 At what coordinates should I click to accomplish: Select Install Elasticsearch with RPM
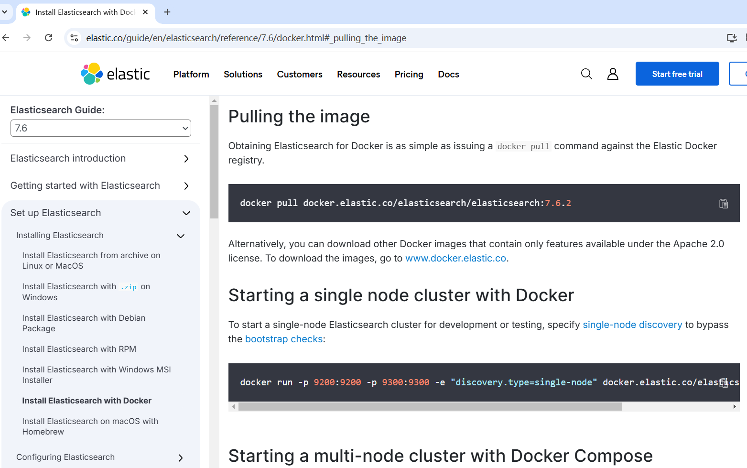click(x=79, y=349)
